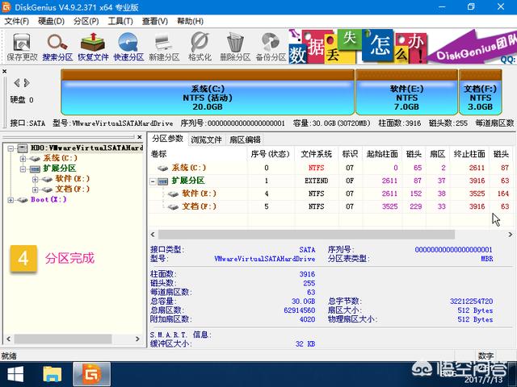Expand the 软件(E:) node in tree

coord(35,179)
